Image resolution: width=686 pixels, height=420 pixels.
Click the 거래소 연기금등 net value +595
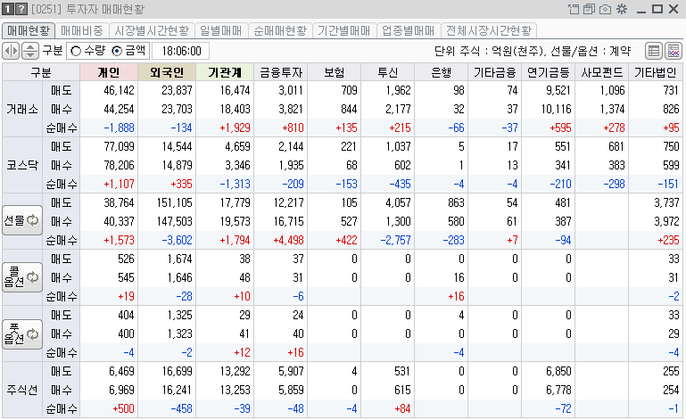(560, 128)
